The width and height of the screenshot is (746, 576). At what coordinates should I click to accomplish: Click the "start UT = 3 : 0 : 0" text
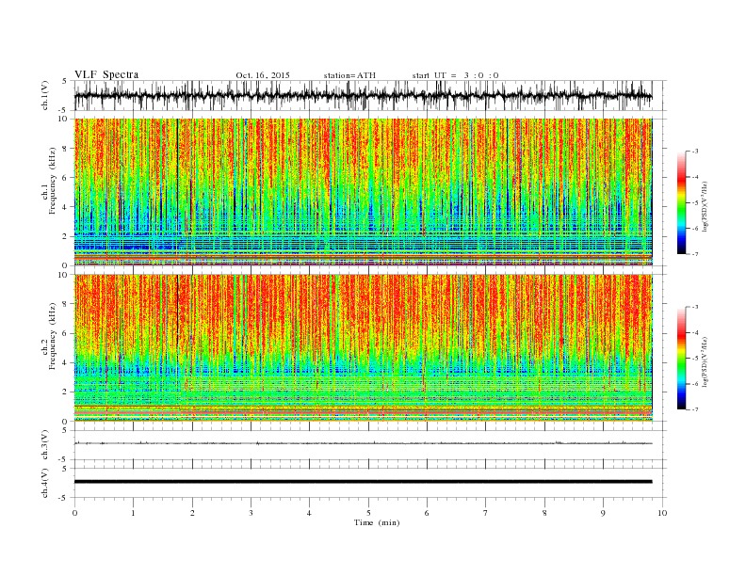tap(455, 75)
